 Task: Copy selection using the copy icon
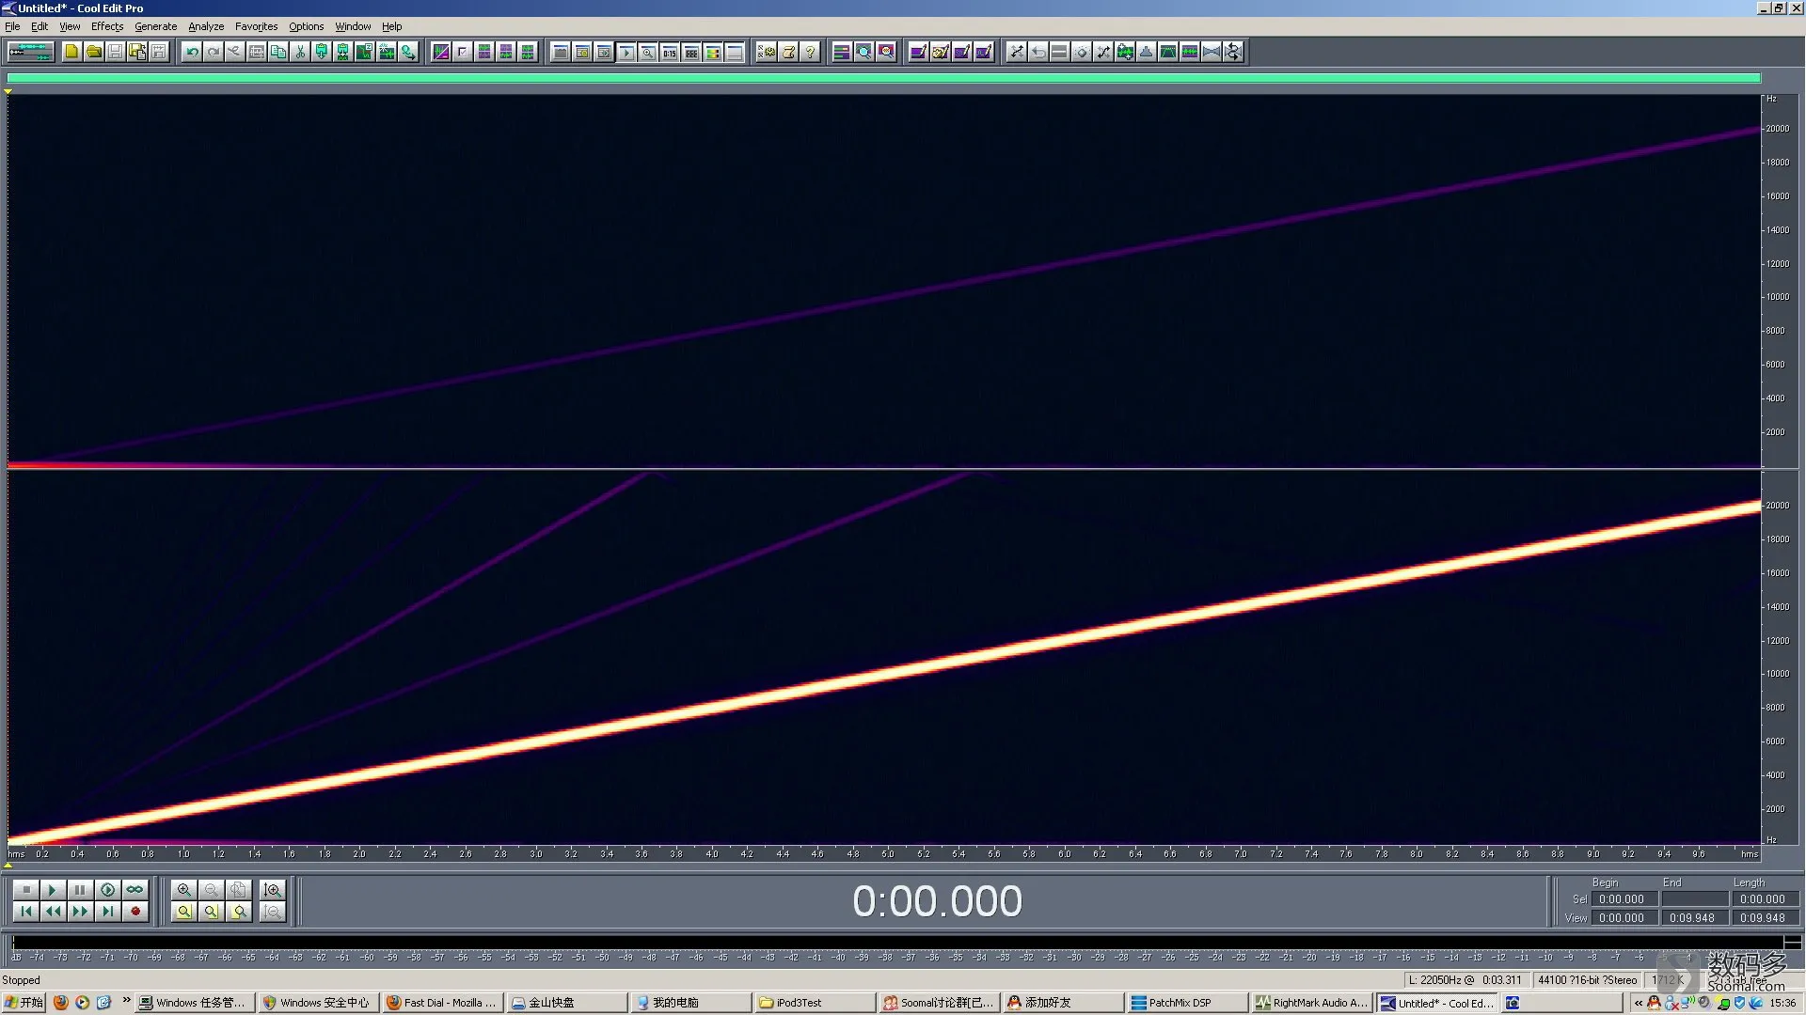(x=278, y=52)
